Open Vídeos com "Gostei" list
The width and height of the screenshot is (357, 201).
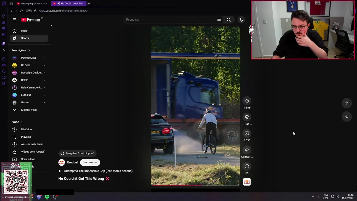coord(29,152)
